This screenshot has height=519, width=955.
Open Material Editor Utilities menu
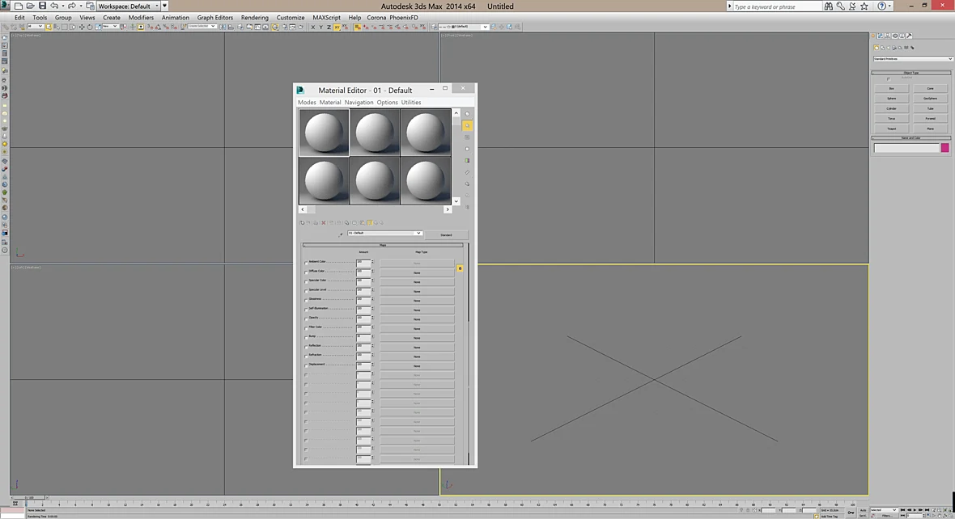coord(411,102)
